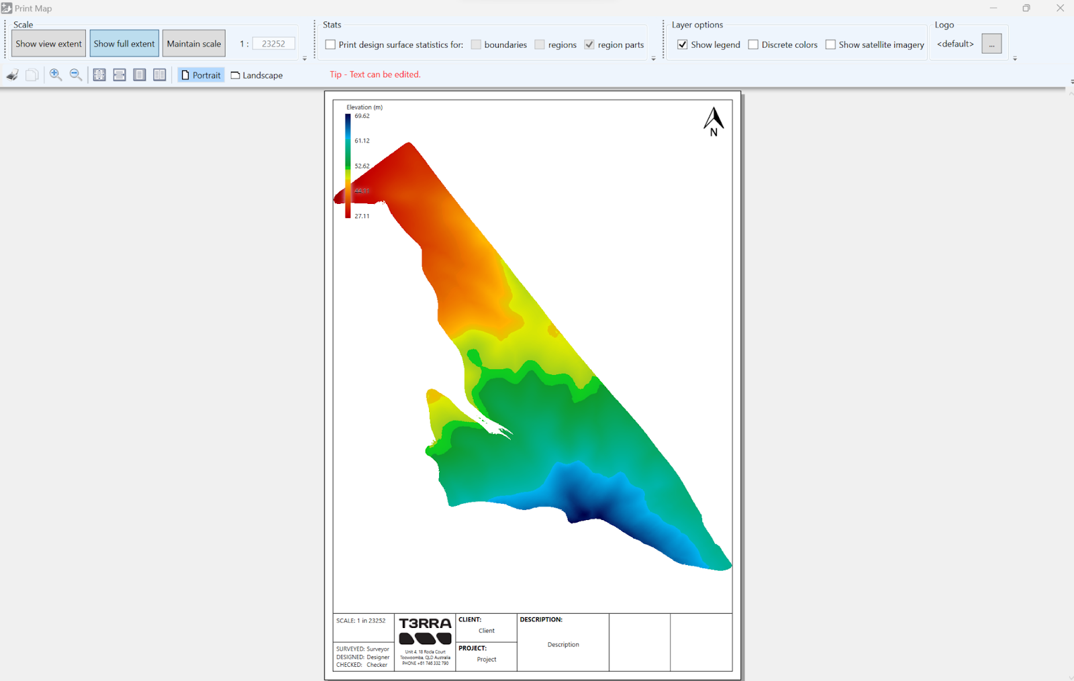The width and height of the screenshot is (1074, 681).
Task: Click the SCALE: 1 in 23252 text
Action: [361, 621]
